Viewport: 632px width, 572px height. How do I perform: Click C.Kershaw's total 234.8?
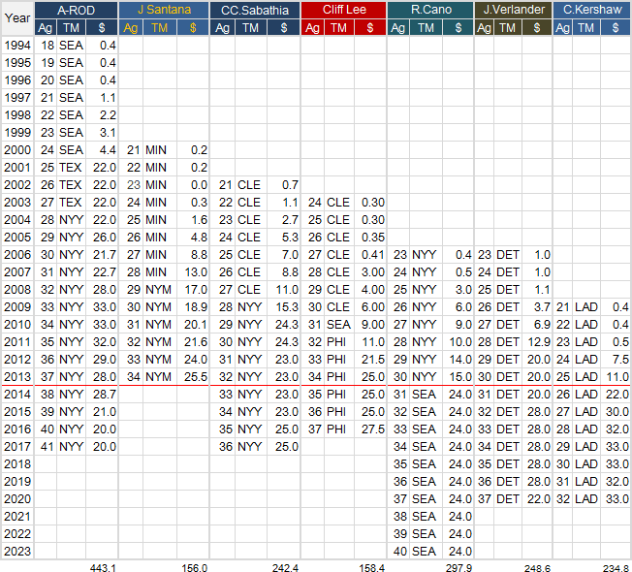(616, 568)
